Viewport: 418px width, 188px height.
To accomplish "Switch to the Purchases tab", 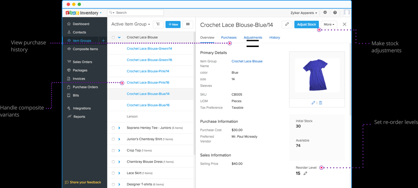I will (x=229, y=38).
